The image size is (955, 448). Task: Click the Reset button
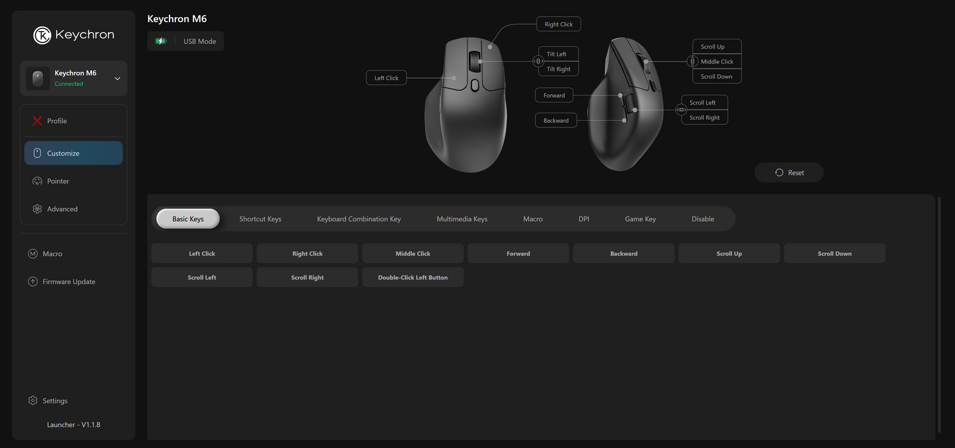[789, 172]
